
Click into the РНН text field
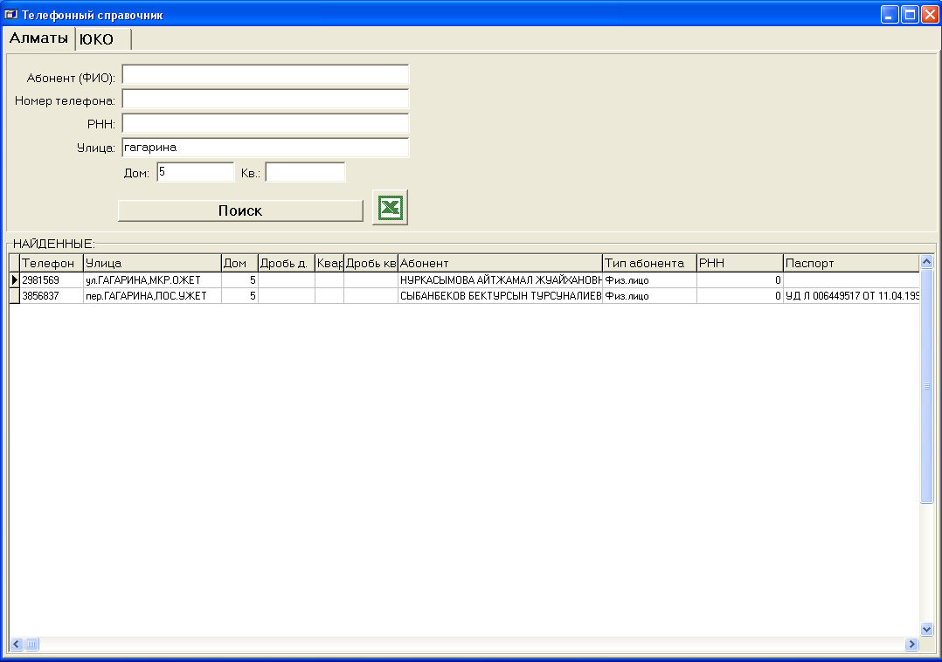click(265, 124)
